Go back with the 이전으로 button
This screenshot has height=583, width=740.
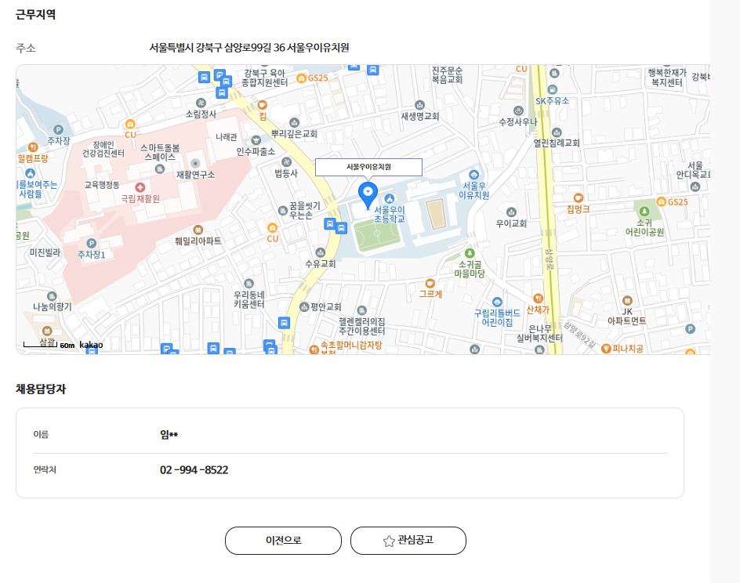(x=283, y=541)
